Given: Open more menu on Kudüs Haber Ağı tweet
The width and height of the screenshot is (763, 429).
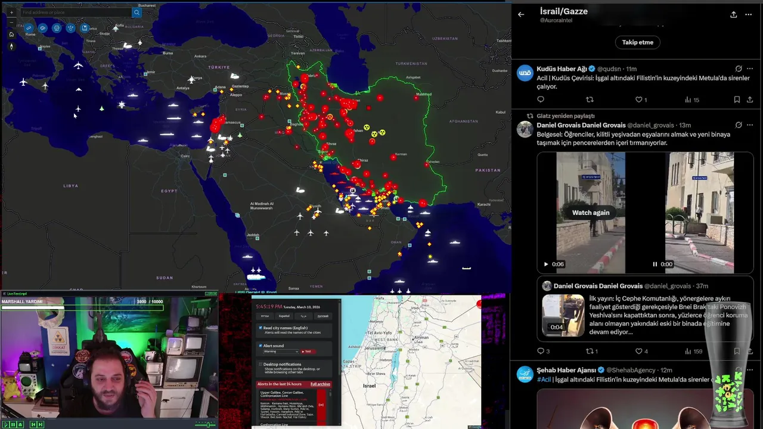Looking at the screenshot, I should [750, 69].
